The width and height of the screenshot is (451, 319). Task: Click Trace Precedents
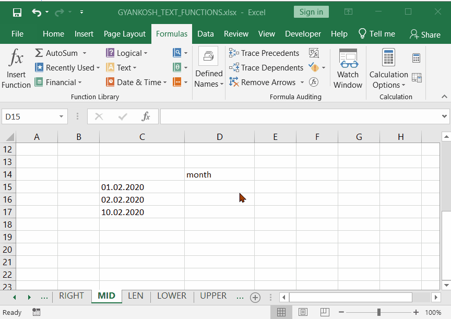264,53
